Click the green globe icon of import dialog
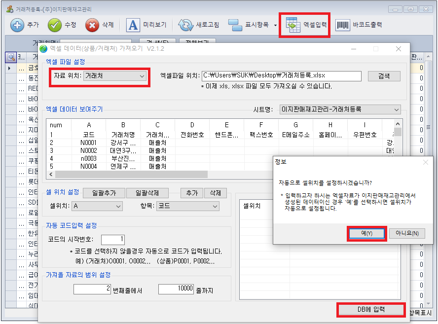438x324 pixels. coord(43,49)
